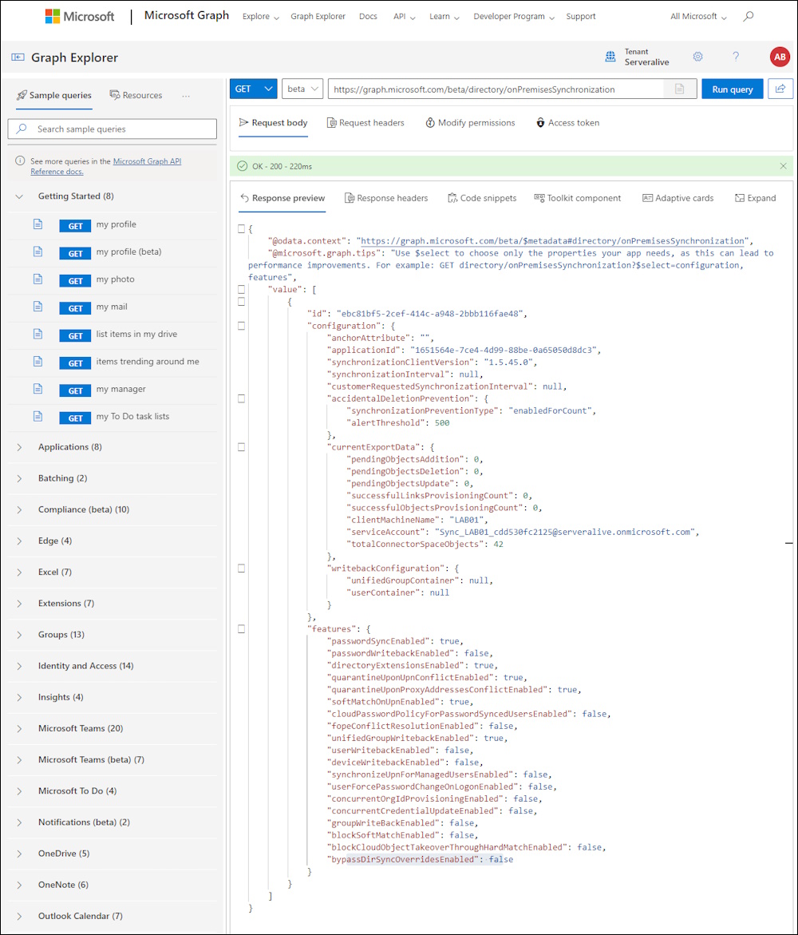Open the help question mark icon

736,57
